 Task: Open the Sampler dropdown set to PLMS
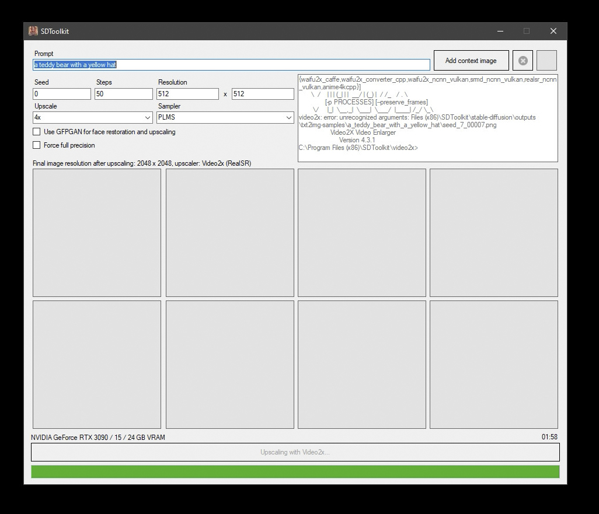225,117
